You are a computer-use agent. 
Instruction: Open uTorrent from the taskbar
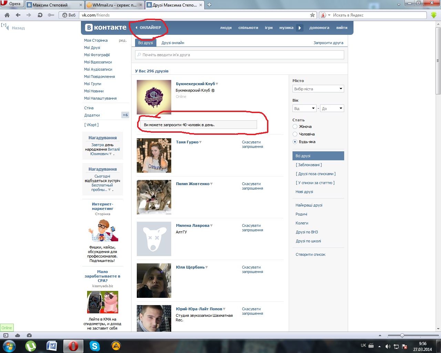tap(31, 346)
